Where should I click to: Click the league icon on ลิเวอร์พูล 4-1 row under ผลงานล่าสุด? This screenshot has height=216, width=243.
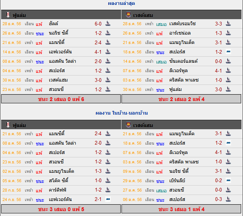pos(228,71)
